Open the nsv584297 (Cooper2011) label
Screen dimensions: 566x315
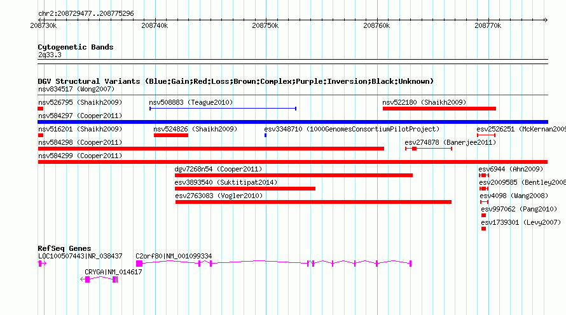coord(80,116)
